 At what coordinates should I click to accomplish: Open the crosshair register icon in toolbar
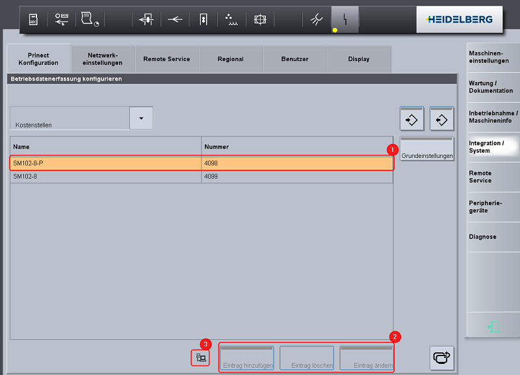pyautogui.click(x=260, y=19)
